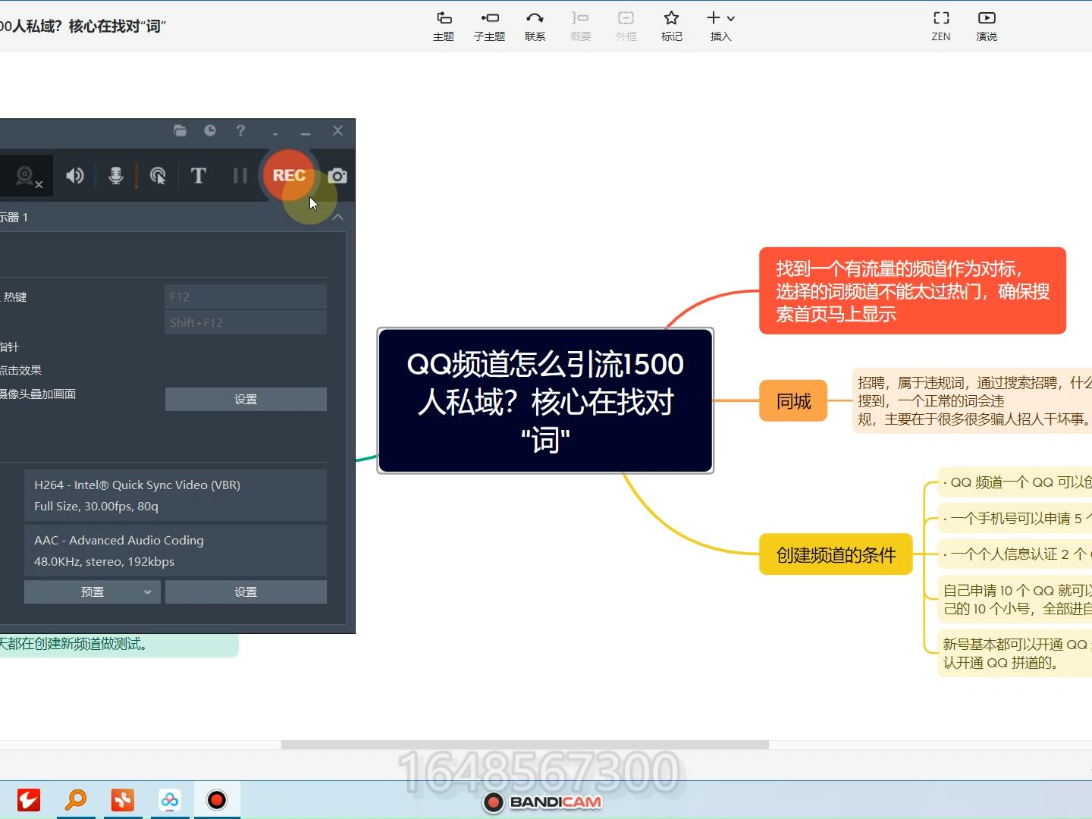Image resolution: width=1092 pixels, height=819 pixels.
Task: Click 外框 boundary toolbar item
Action: coord(626,26)
